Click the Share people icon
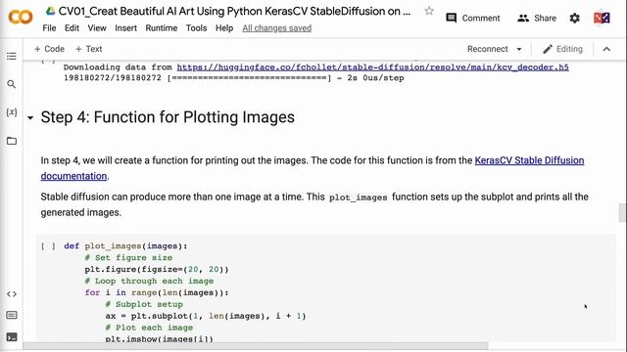The width and height of the screenshot is (627, 352). tap(523, 18)
